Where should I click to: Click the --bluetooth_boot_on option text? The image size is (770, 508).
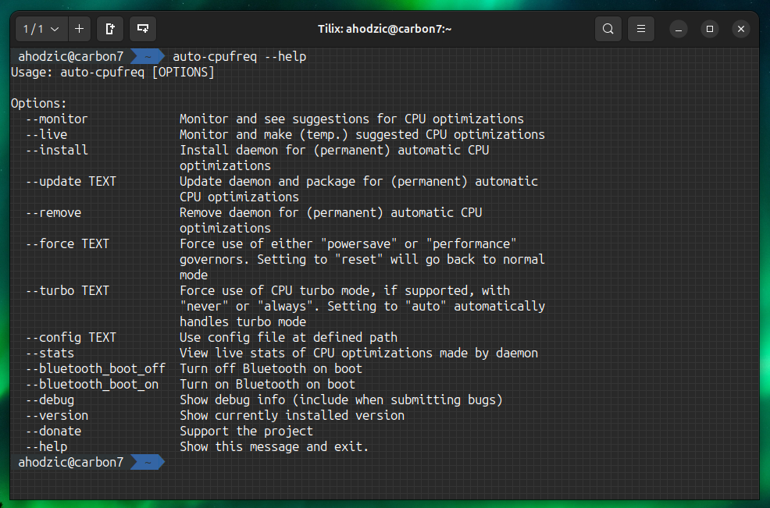(92, 384)
